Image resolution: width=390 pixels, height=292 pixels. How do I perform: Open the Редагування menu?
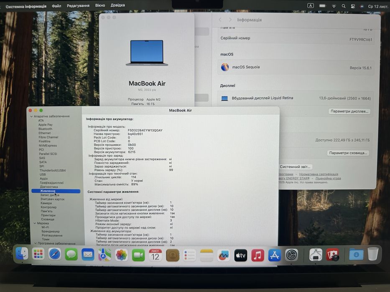(78, 5)
